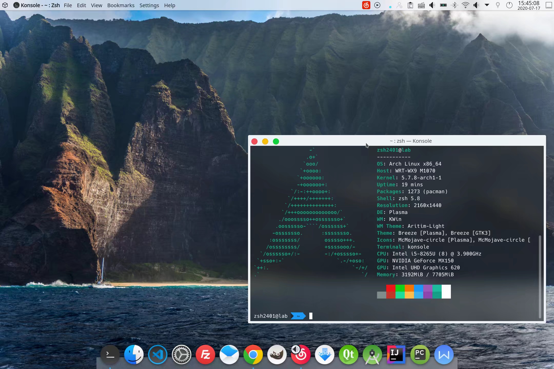The image size is (554, 369).
Task: Open GIMP from the dock
Action: [277, 355]
